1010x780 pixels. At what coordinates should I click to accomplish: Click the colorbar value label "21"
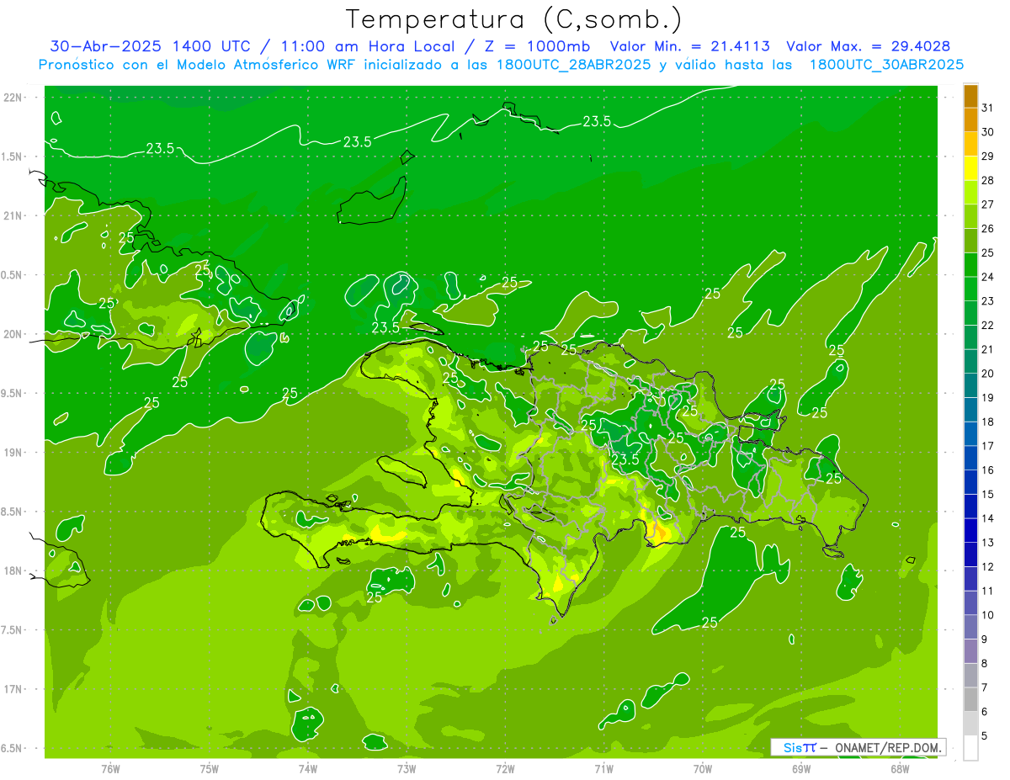coord(987,349)
